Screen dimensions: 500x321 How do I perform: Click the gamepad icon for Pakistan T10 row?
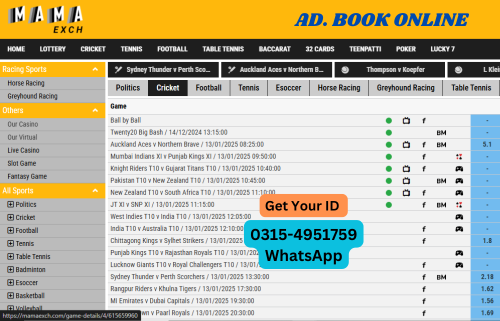coord(459,180)
